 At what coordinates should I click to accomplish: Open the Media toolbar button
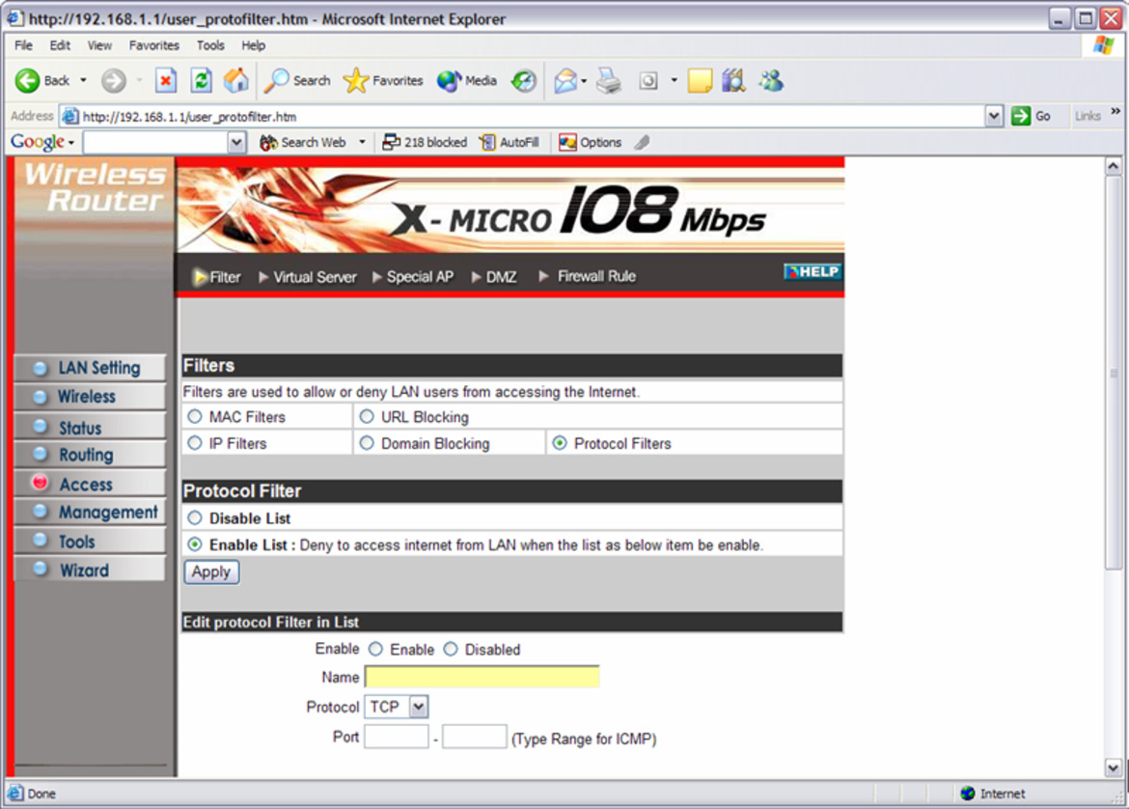click(x=467, y=81)
